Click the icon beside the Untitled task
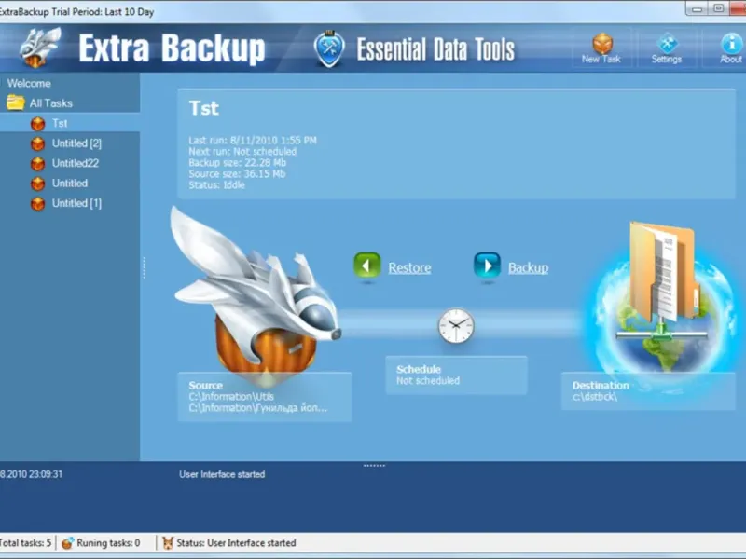 click(37, 184)
